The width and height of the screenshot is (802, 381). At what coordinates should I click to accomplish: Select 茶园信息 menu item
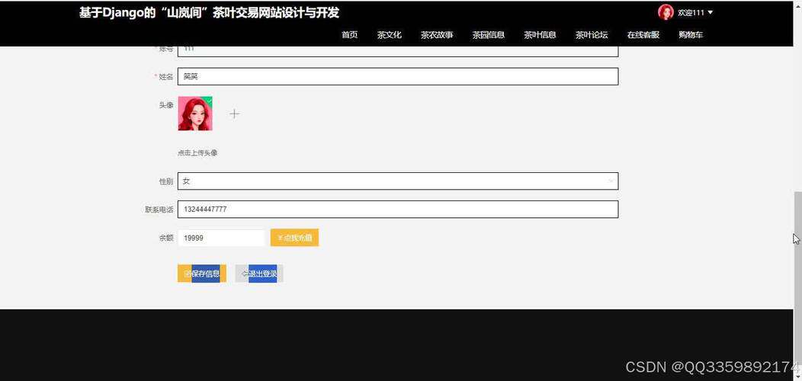(489, 35)
